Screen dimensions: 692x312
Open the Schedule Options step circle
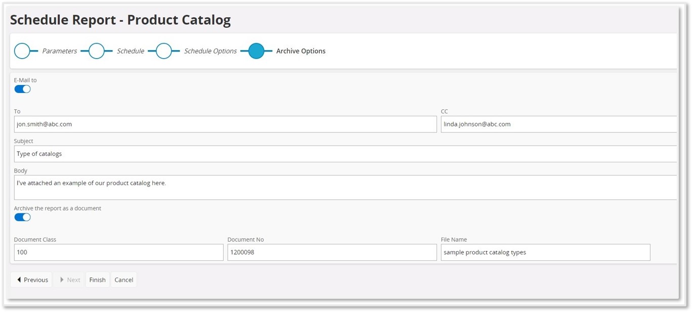[x=163, y=51]
